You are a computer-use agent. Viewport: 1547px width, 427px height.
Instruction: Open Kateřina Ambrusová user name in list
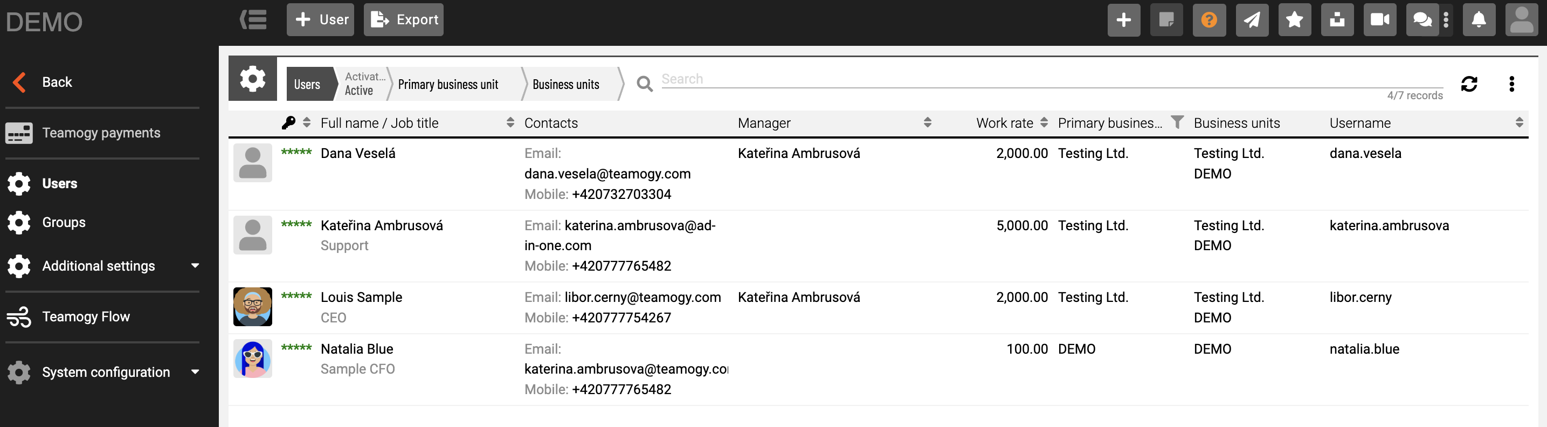click(x=381, y=225)
